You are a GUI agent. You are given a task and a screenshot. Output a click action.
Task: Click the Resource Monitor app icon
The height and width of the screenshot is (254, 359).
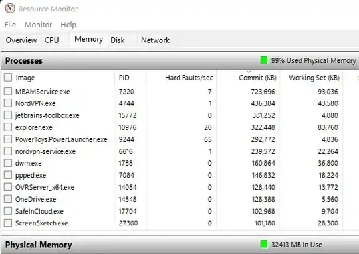point(10,9)
